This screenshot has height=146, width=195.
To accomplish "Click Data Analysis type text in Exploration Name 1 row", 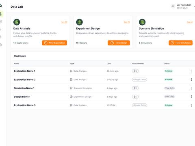I will [x=80, y=71].
